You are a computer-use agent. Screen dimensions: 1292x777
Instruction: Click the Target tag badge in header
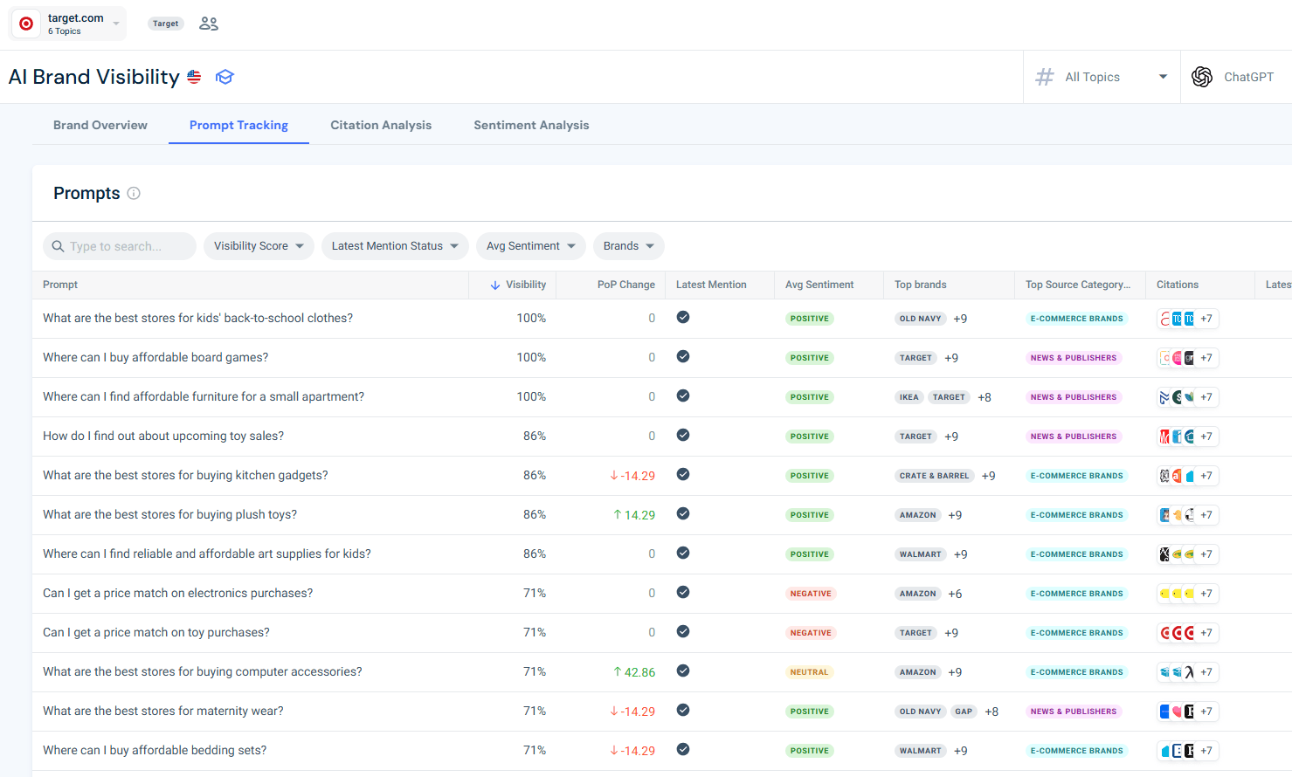(x=165, y=24)
